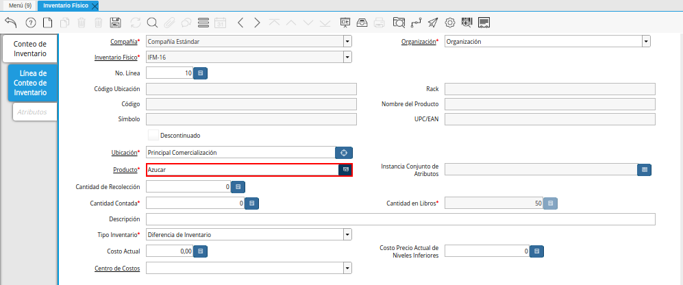Open the help question mark icon
The height and width of the screenshot is (285, 683).
point(30,23)
